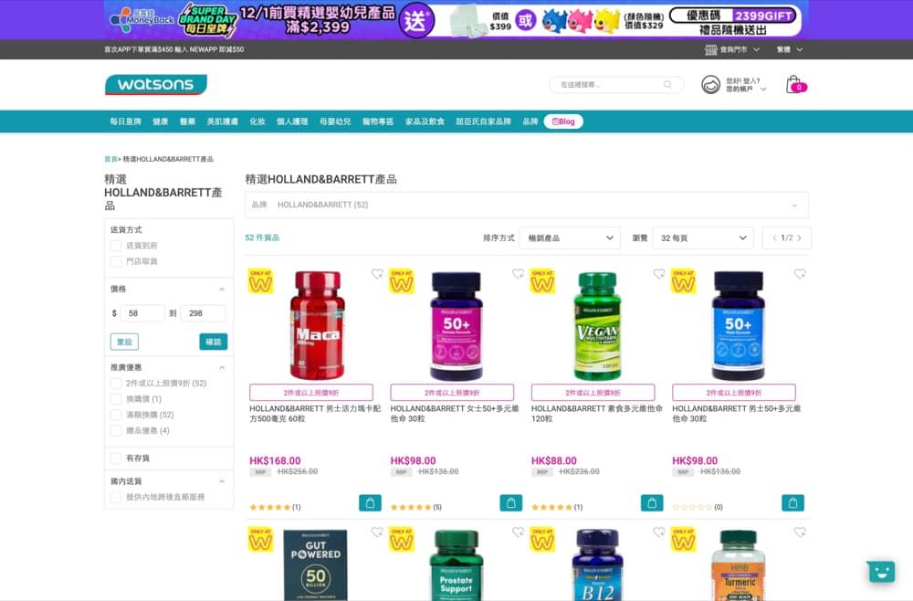
Task: Expand the 品牌 HOLLAND&BARRETT (52) filter
Action: [x=527, y=205]
